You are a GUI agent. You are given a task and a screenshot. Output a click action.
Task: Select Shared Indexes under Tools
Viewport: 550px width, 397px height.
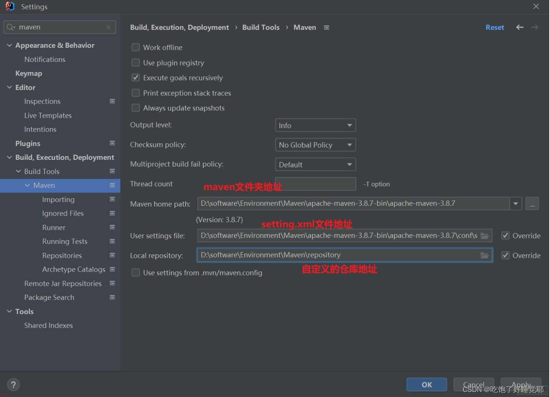[48, 325]
